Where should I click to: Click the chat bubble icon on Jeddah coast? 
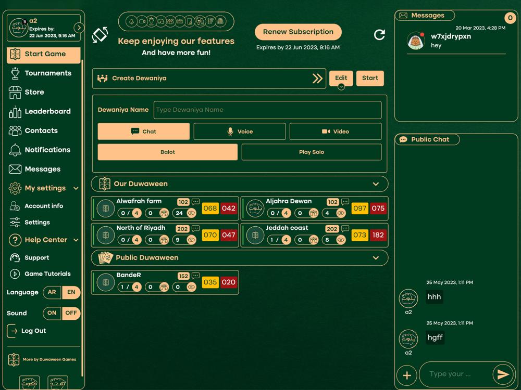[345, 228]
